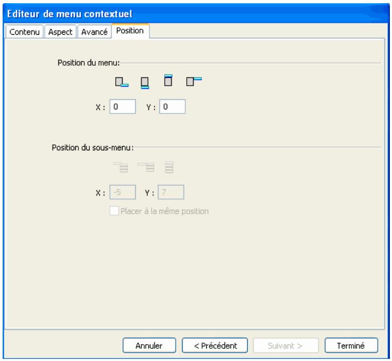The height and width of the screenshot is (361, 392).
Task: Click the submenu X field showing -5
Action: 123,192
